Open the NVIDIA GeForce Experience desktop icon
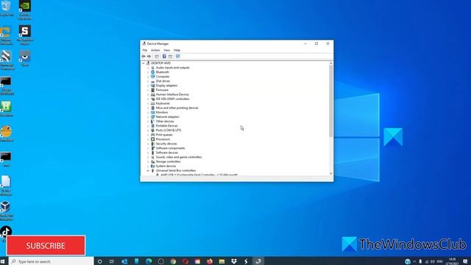 [x=24, y=10]
